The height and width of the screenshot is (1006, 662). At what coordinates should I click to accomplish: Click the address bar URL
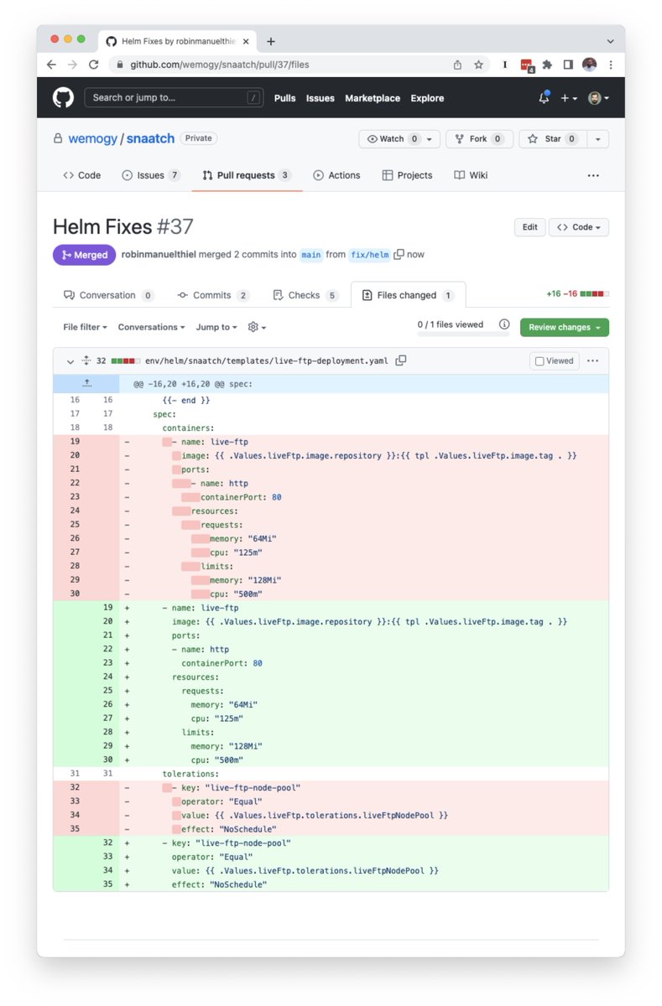(220, 65)
